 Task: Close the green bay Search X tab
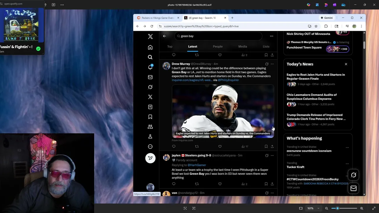point(225,18)
